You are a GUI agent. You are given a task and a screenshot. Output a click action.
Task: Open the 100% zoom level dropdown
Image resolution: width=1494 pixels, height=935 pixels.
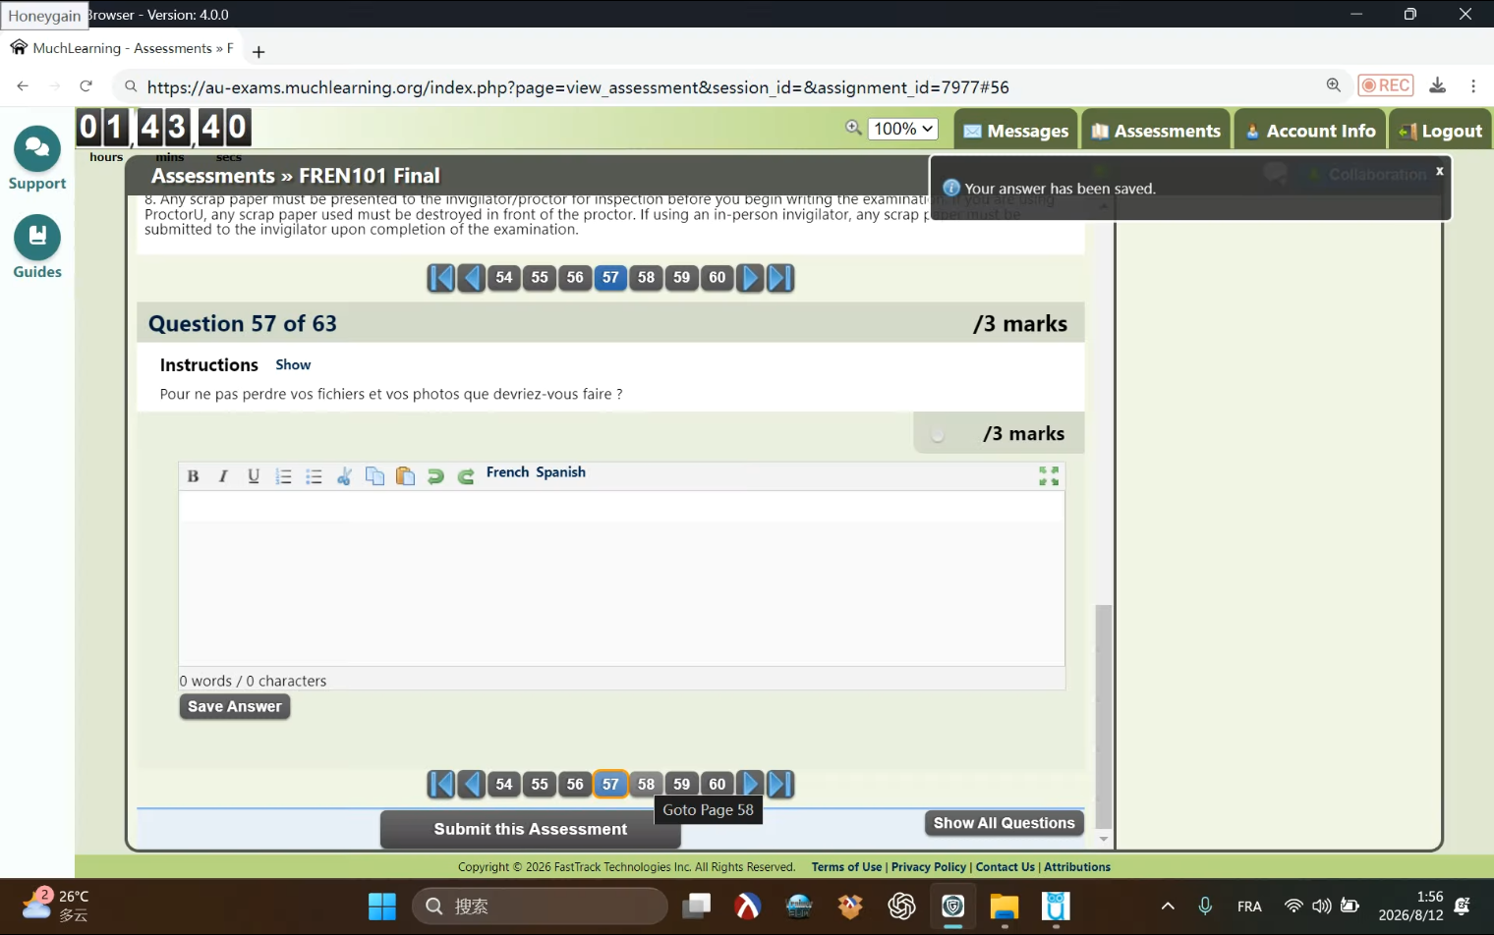[x=903, y=129]
